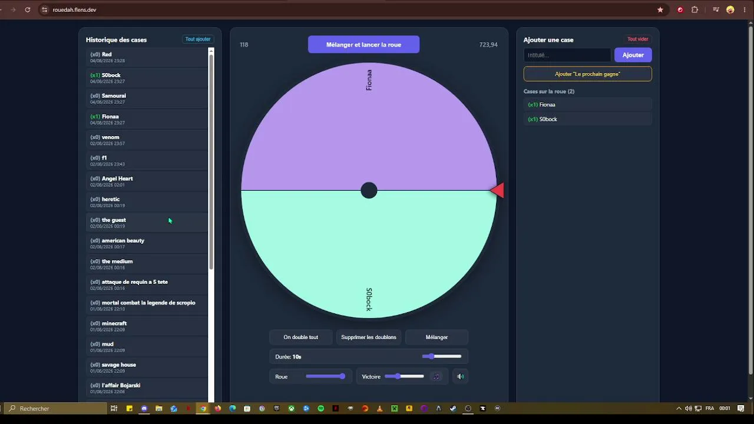Click the Victoire volume slider
The width and height of the screenshot is (754, 424).
pyautogui.click(x=404, y=376)
